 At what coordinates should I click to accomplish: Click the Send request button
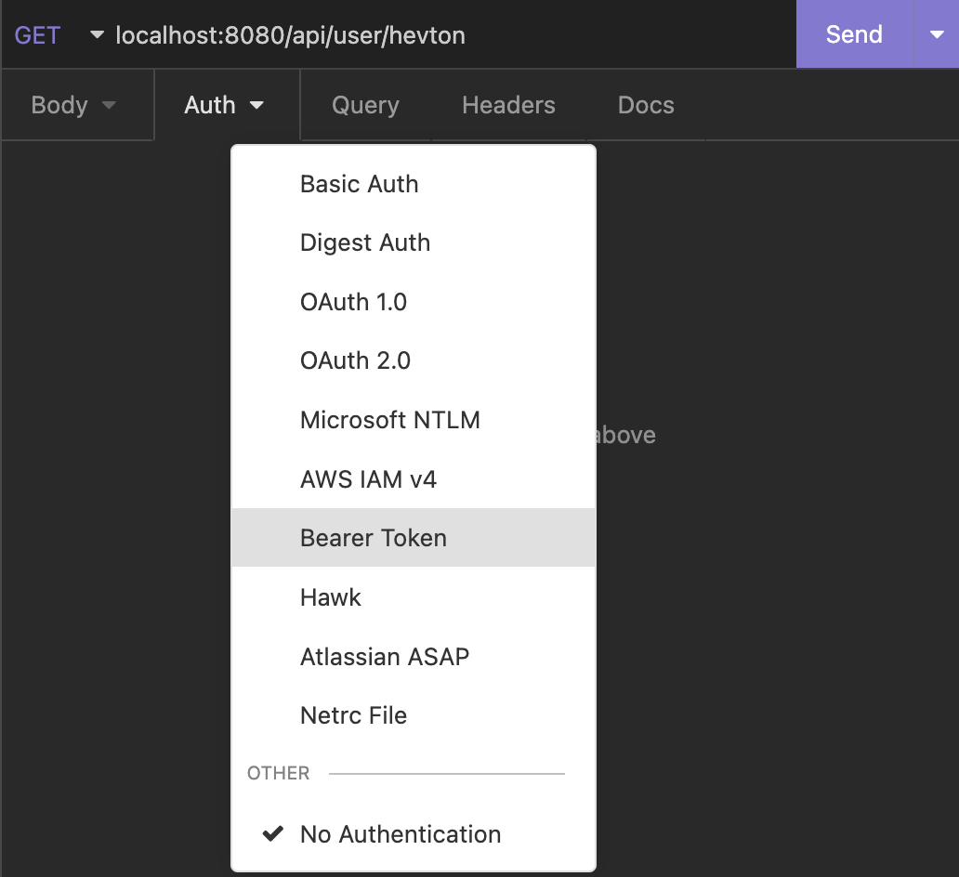853,34
